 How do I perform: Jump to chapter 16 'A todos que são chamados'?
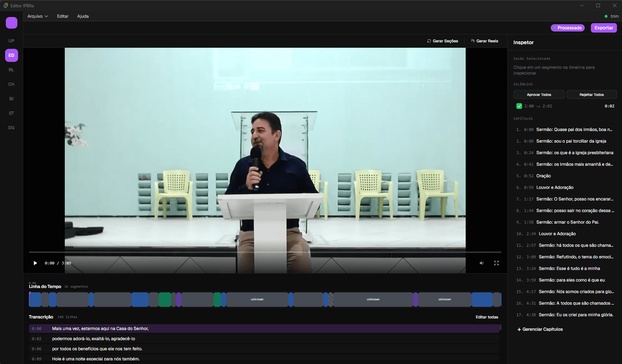565,303
